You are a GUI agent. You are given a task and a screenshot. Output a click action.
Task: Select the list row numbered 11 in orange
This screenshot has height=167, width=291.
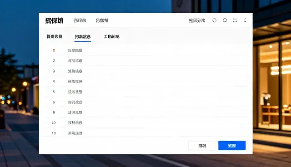(x=145, y=50)
